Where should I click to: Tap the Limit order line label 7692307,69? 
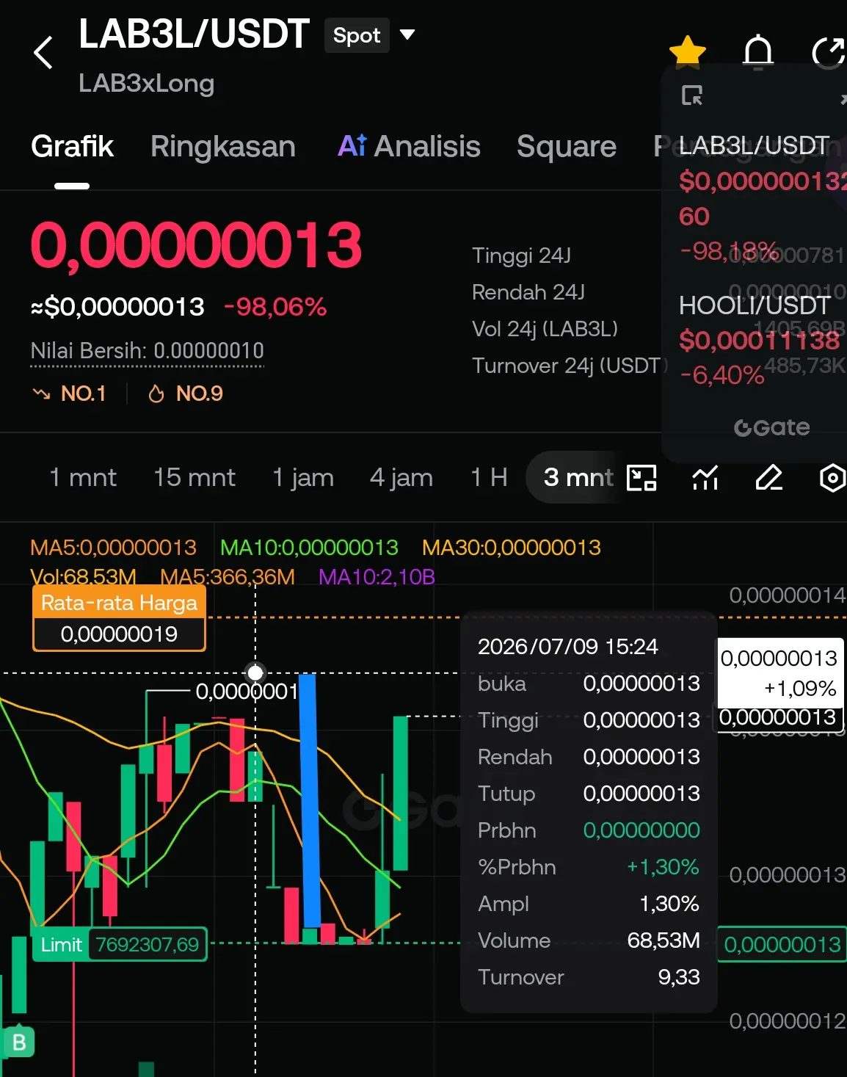[x=120, y=944]
